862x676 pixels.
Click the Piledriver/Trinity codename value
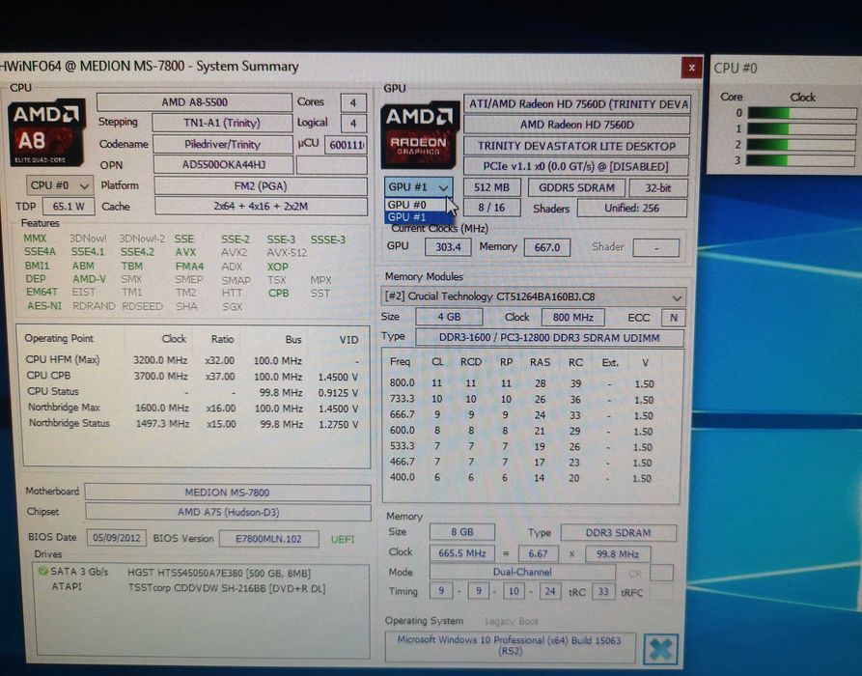[222, 144]
